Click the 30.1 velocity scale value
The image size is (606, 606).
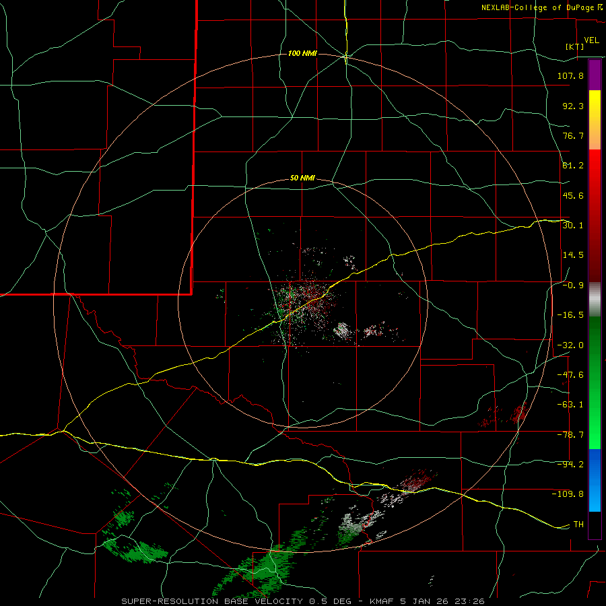click(573, 226)
